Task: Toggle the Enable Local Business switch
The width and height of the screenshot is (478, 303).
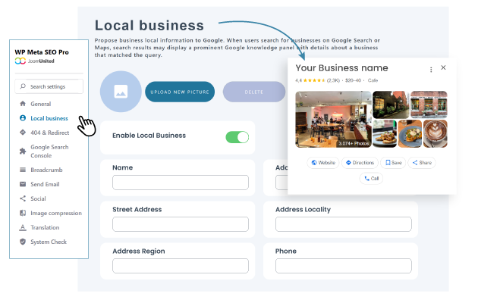Action: (x=237, y=137)
